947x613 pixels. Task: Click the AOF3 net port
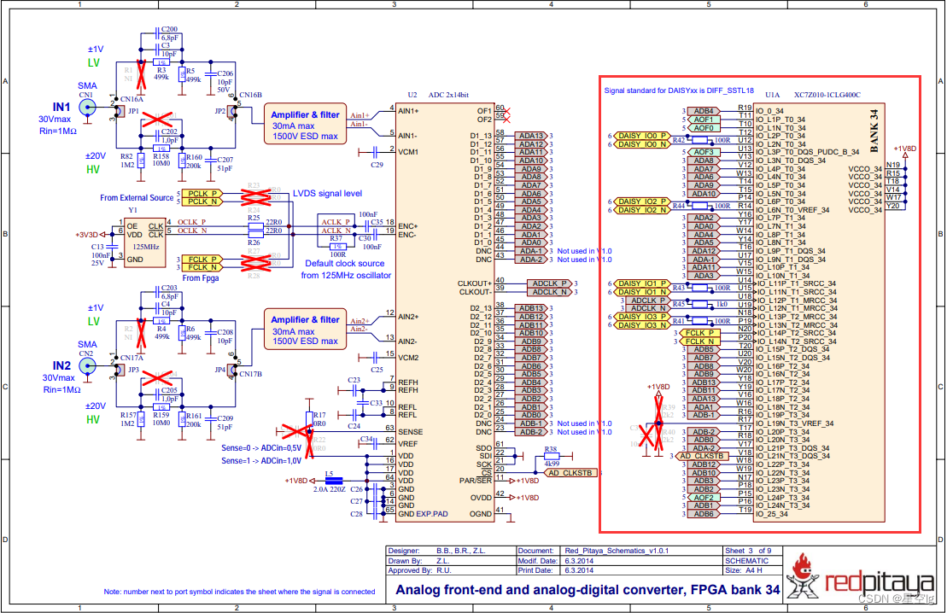pos(703,152)
